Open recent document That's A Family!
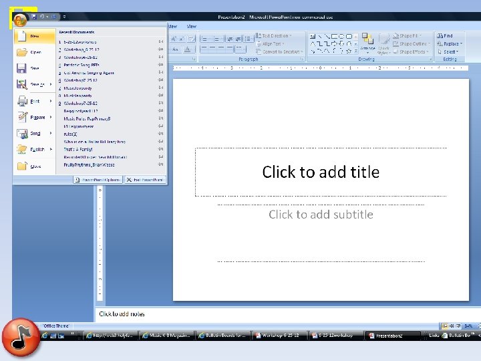This screenshot has width=481, height=361. (78, 149)
